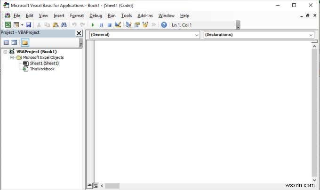Open Properties Window toolbar icon
The height and width of the screenshot is (190, 320).
[137, 25]
